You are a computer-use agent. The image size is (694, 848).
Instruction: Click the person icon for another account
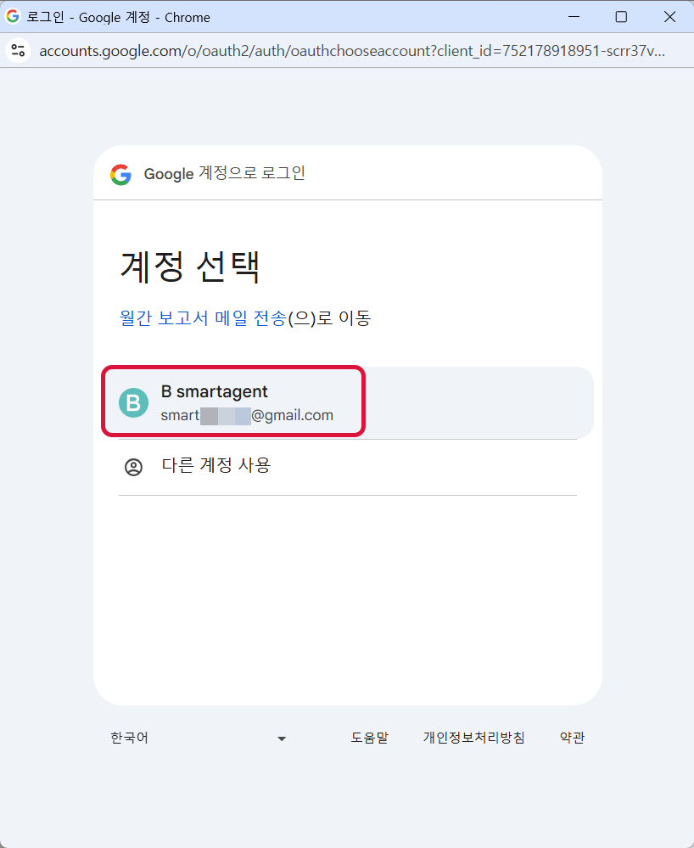pos(133,467)
